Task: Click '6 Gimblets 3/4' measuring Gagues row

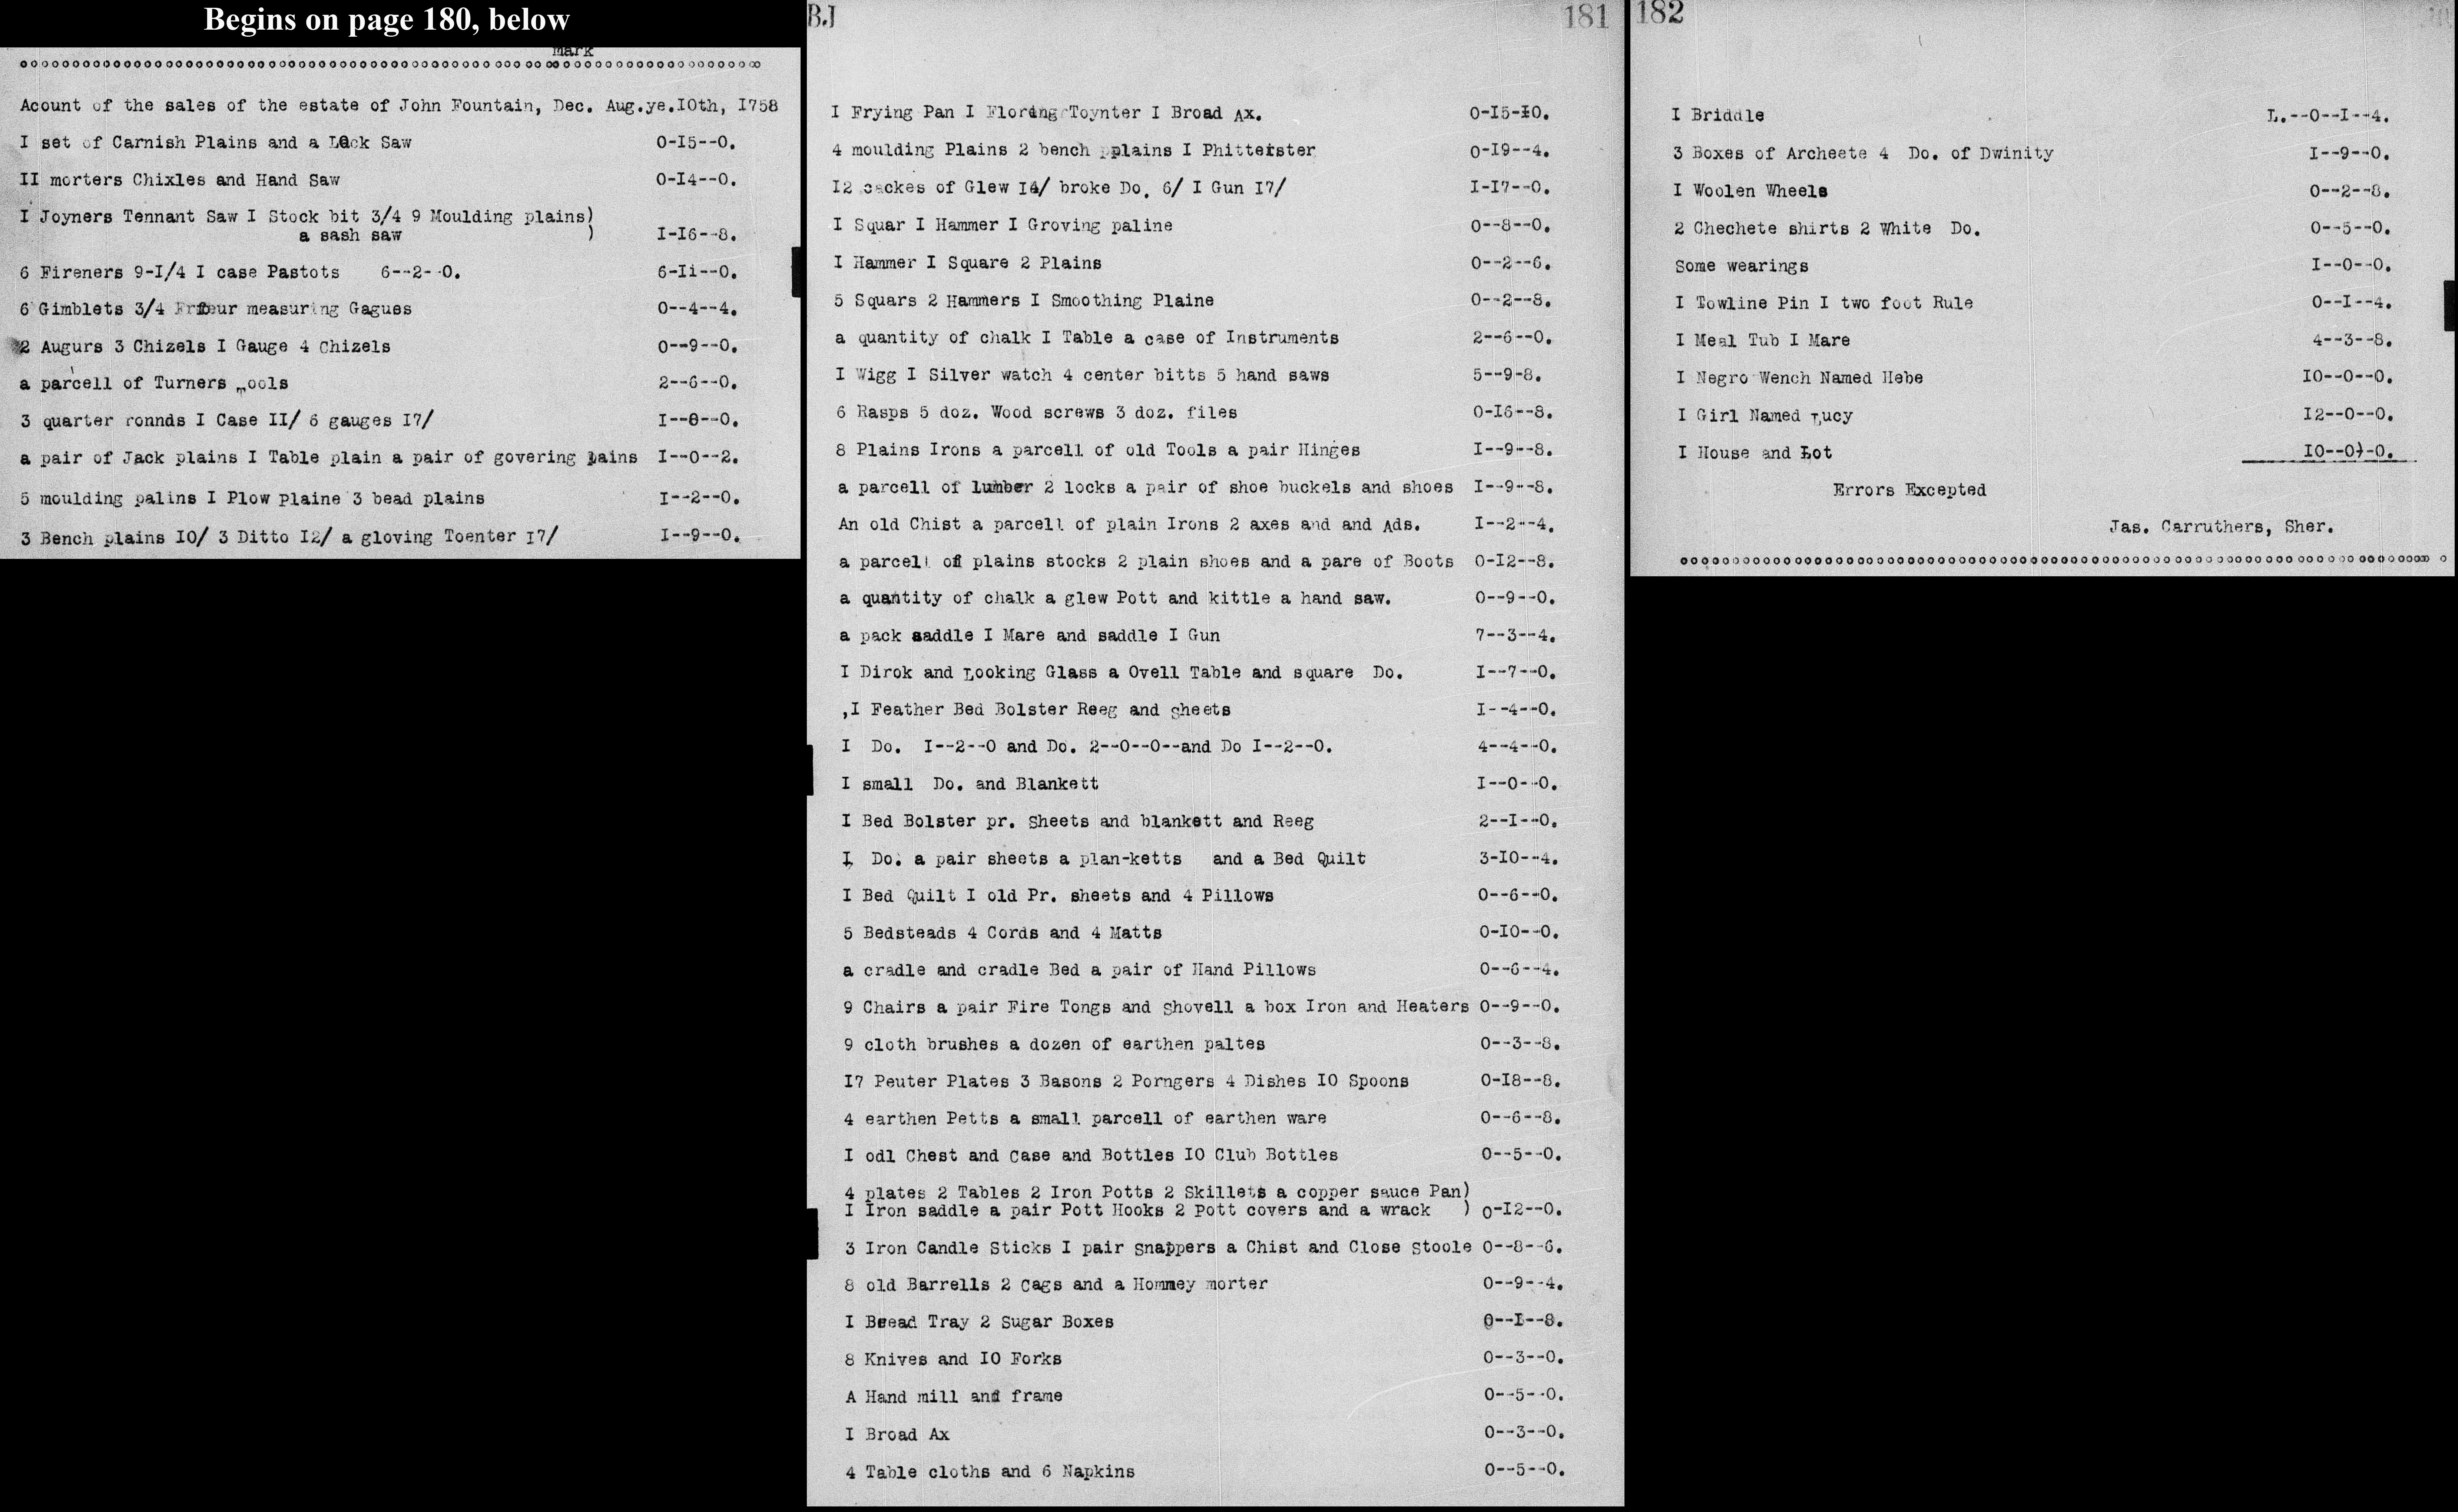Action: click(216, 309)
